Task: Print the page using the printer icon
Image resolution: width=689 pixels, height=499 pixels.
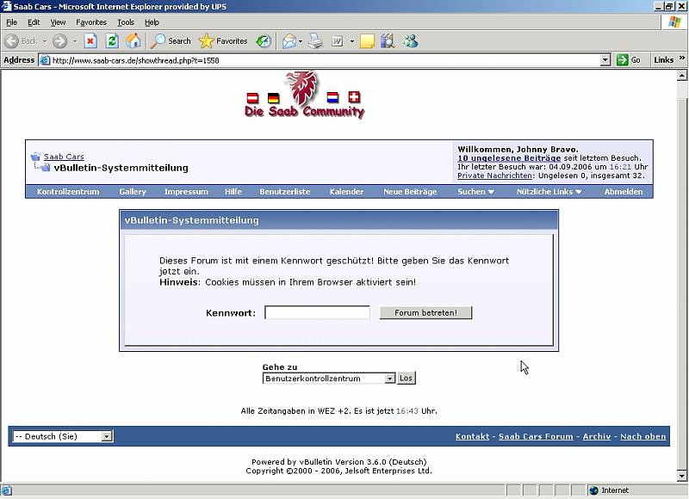Action: pos(315,41)
